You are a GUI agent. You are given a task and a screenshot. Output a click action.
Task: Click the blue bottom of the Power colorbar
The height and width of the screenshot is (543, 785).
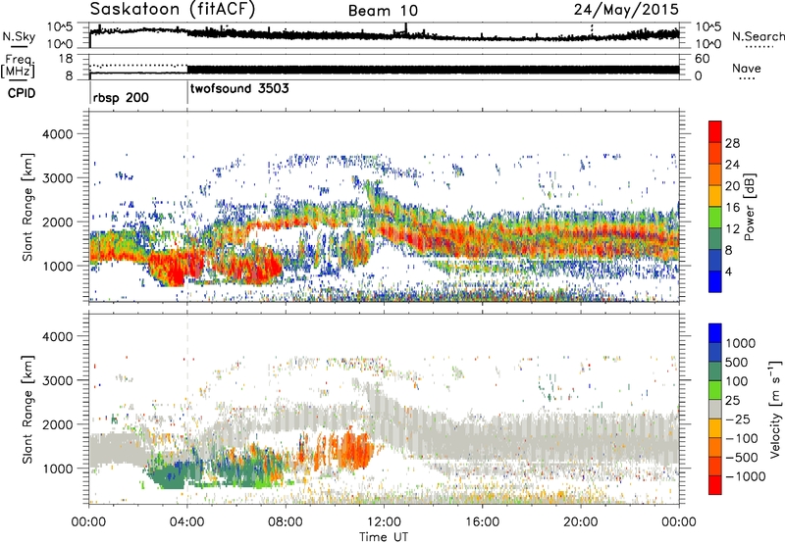715,281
